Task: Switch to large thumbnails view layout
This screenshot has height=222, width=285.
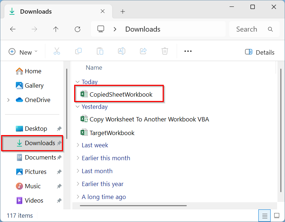Action: coord(277,216)
